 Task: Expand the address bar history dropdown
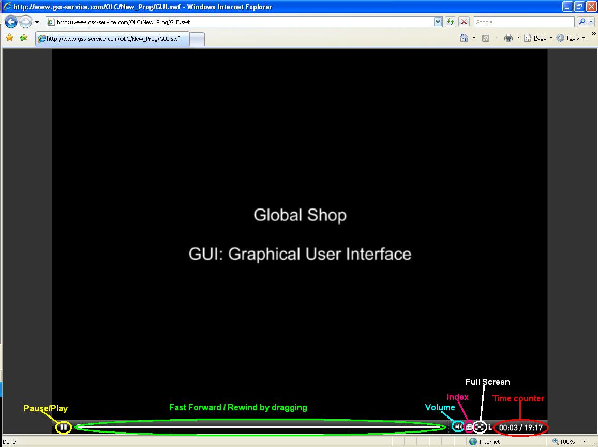438,22
